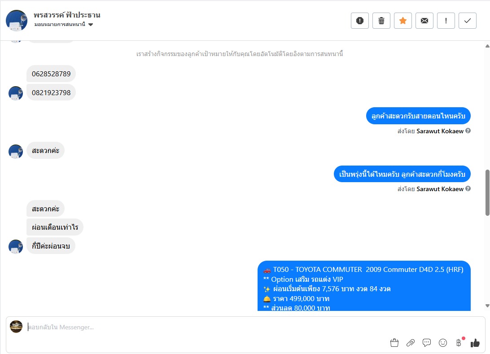Screen dimensions: 490x354
Task: Mark conversation unread with envelope icon
Action: 424,21
